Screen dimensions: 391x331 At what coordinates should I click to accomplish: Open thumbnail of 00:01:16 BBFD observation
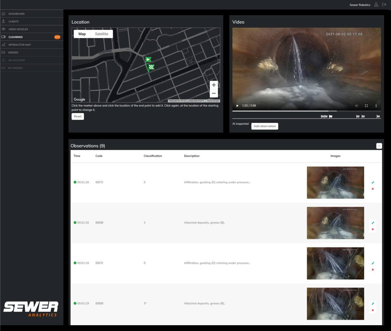click(335, 182)
